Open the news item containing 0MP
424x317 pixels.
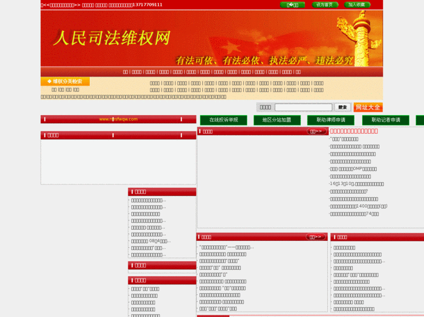[353, 169]
